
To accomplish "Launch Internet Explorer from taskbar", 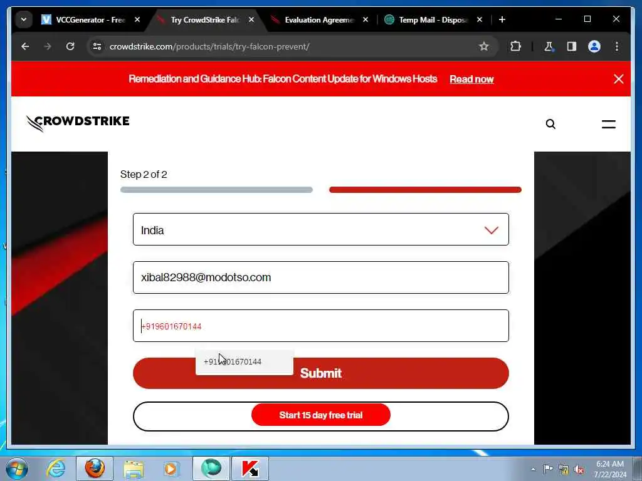I will coord(56,468).
